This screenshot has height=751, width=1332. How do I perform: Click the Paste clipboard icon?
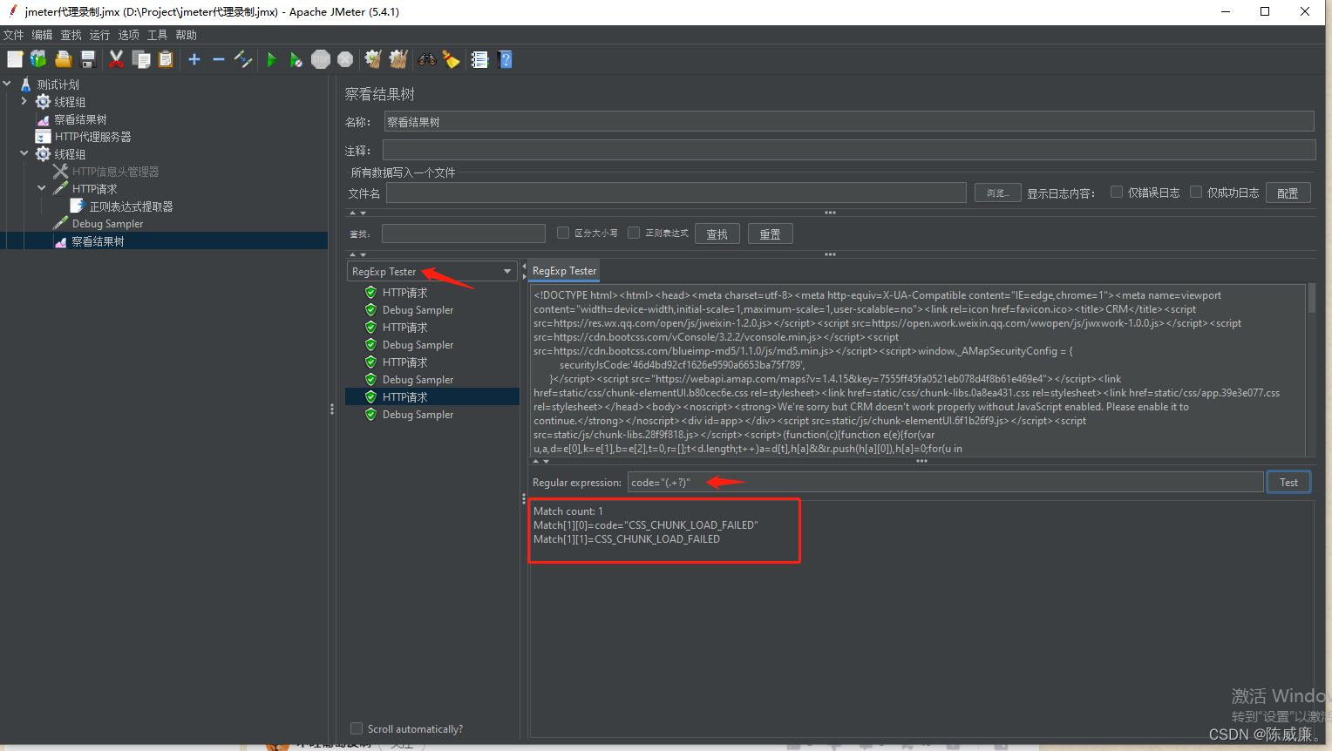click(166, 59)
